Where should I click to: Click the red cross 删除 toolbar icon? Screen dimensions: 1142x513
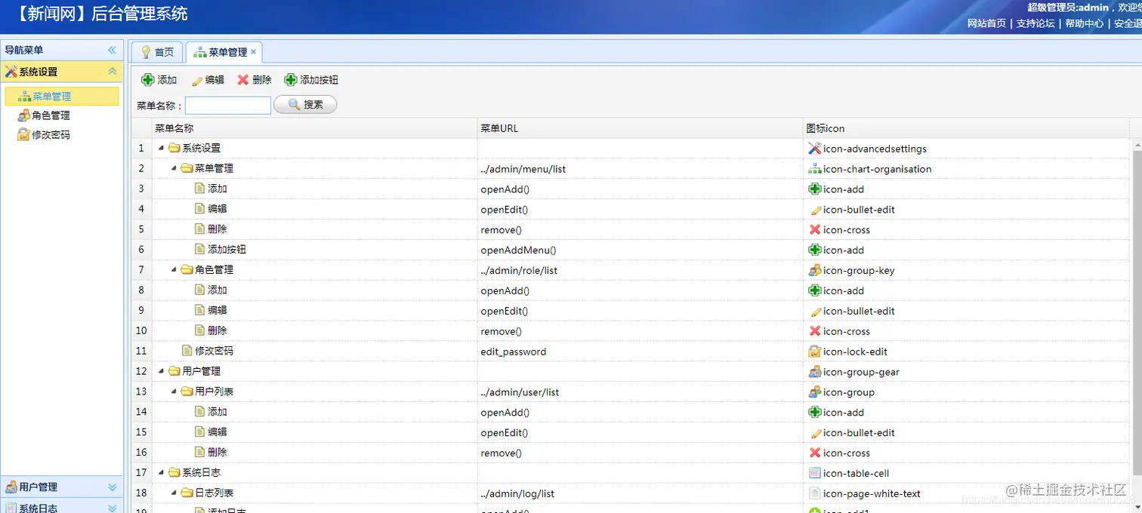click(243, 80)
